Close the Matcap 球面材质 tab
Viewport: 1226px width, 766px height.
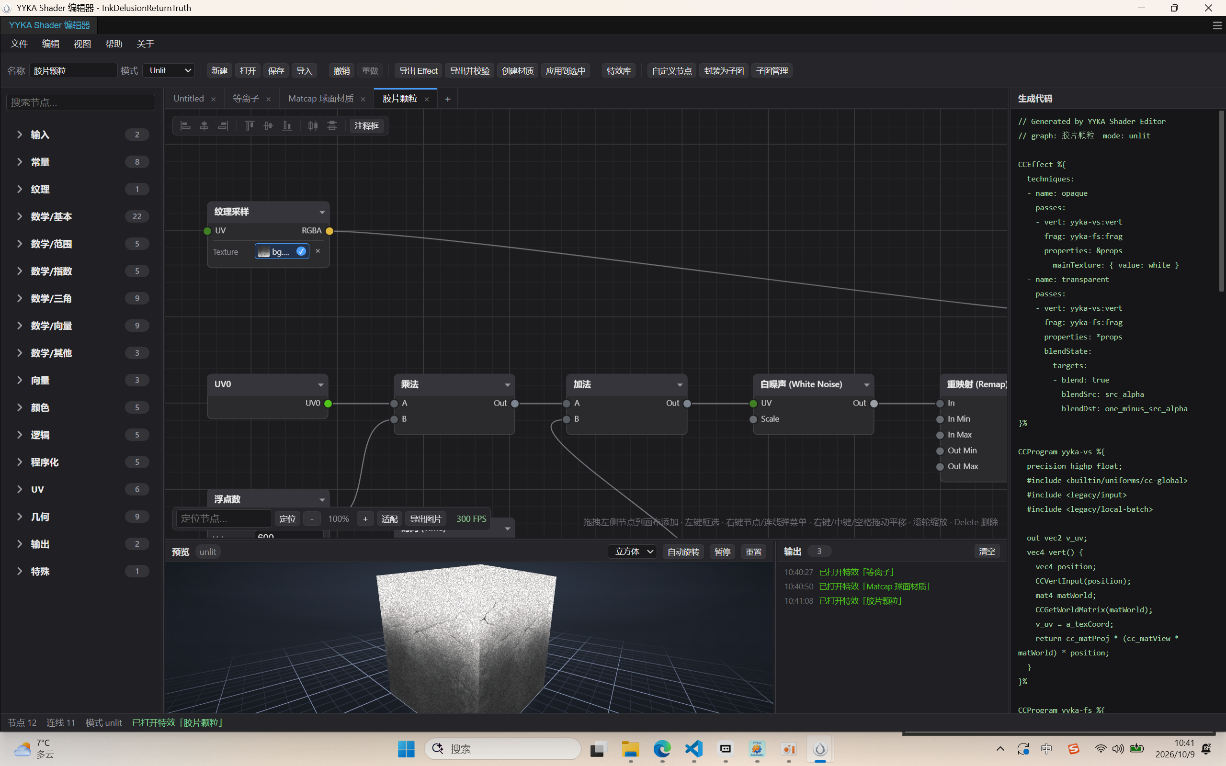tap(363, 99)
